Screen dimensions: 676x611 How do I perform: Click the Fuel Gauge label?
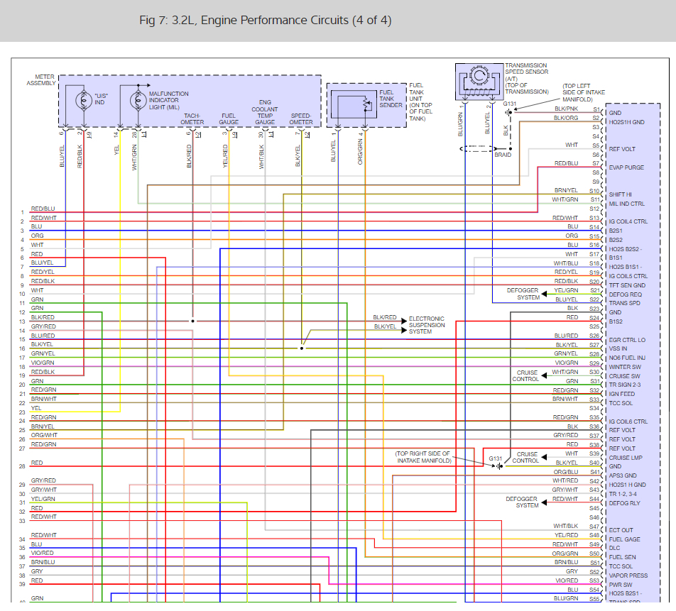pyautogui.click(x=229, y=119)
